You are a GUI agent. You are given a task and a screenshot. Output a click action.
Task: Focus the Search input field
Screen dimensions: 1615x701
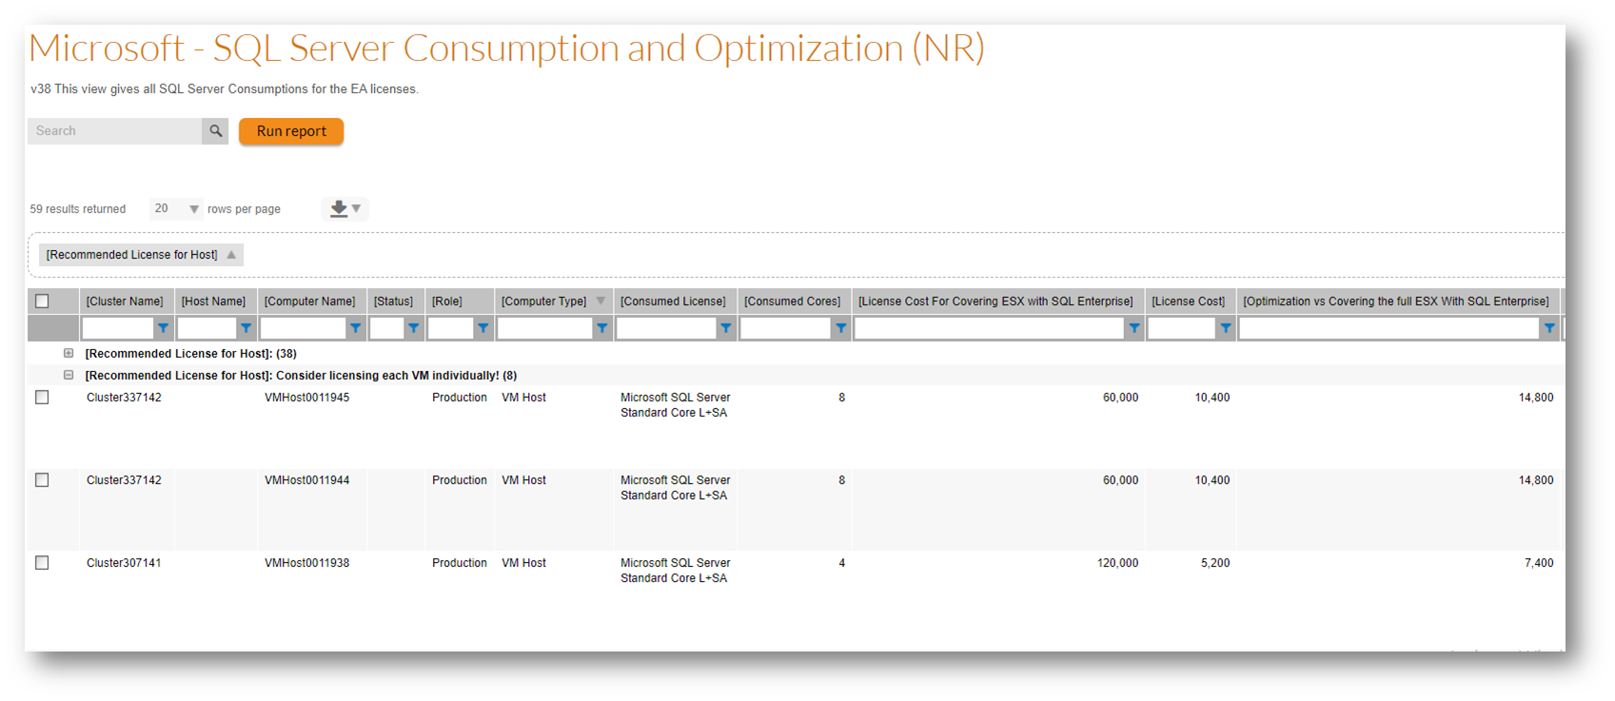pyautogui.click(x=115, y=131)
